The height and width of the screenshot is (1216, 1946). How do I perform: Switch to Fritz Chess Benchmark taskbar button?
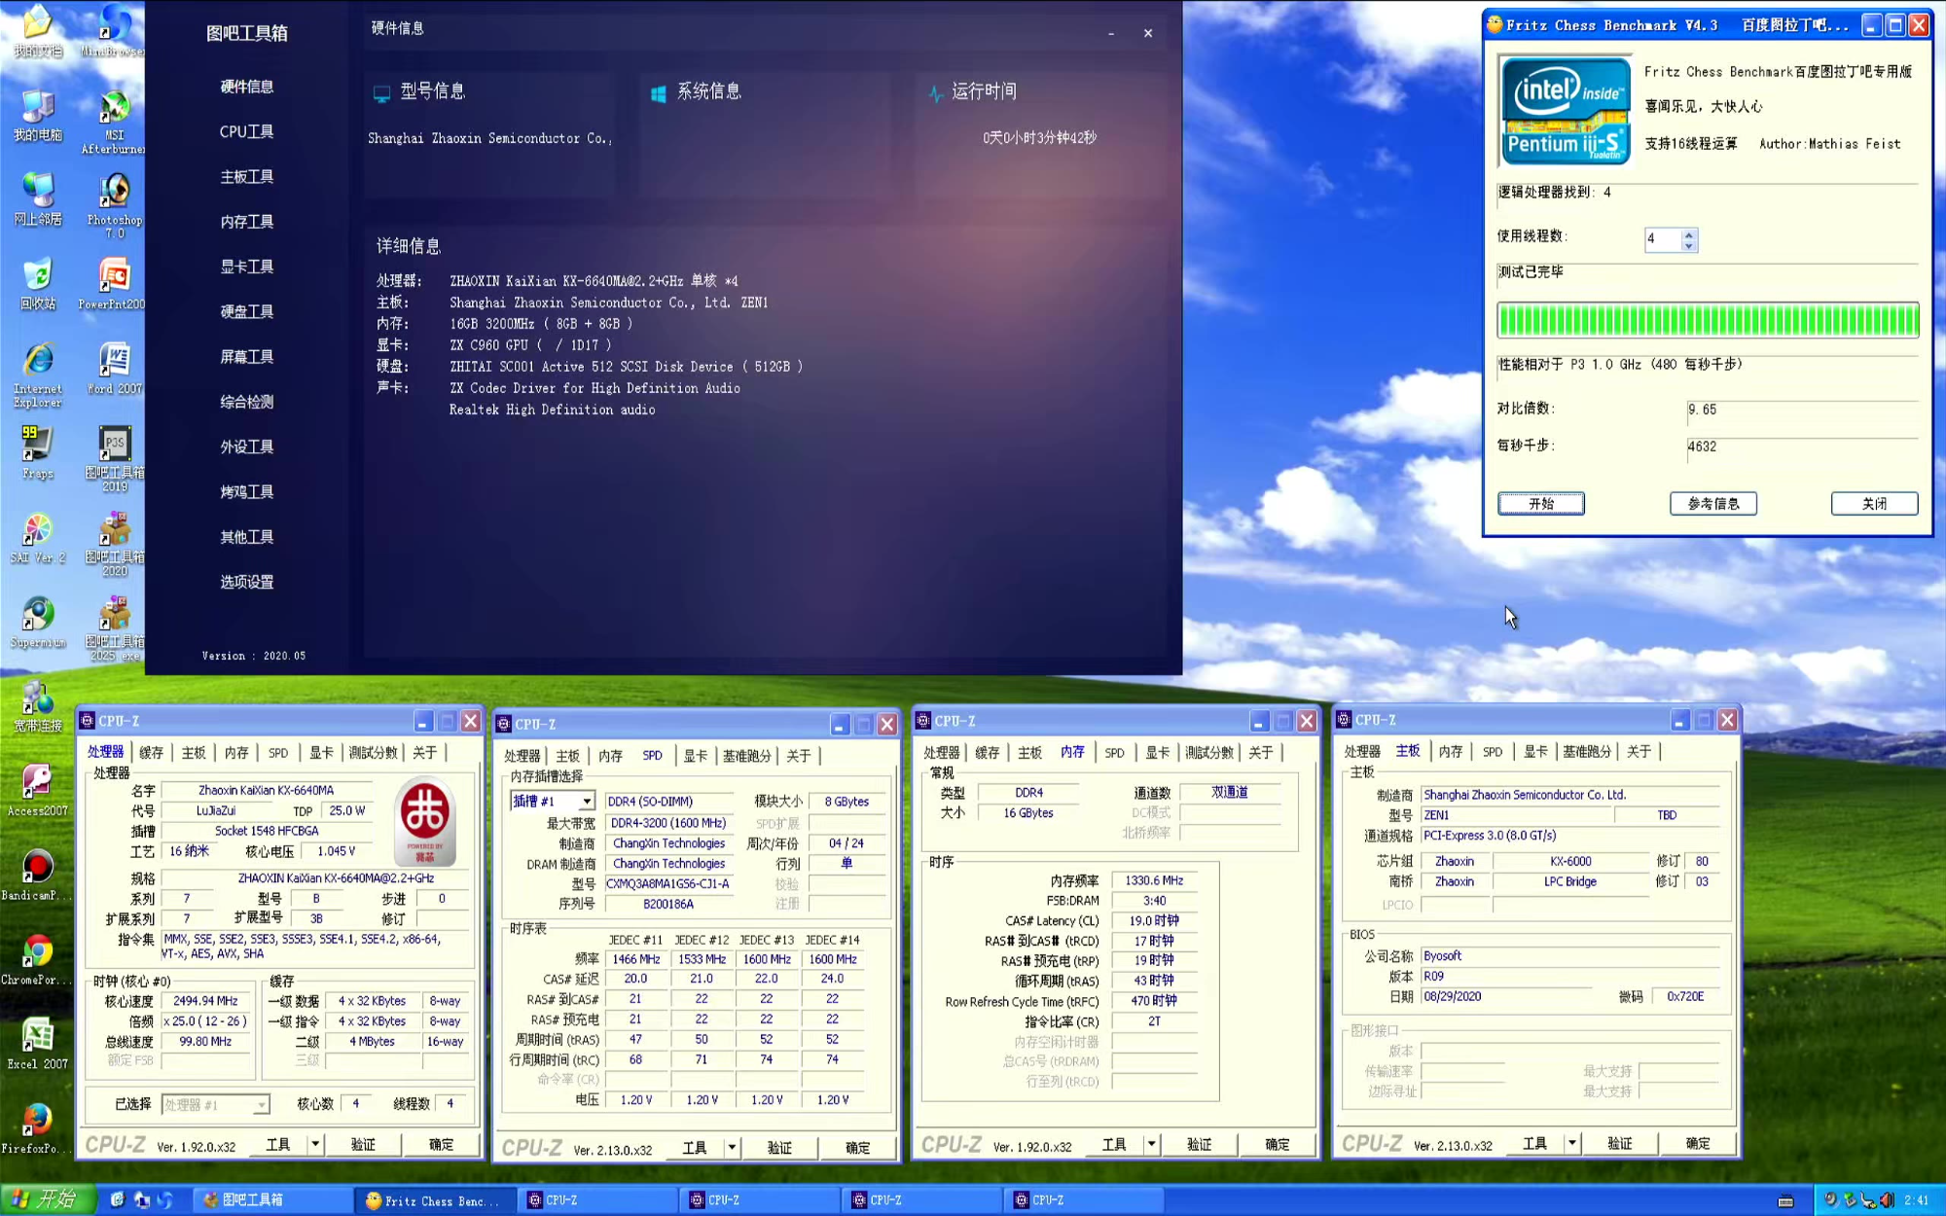point(436,1200)
